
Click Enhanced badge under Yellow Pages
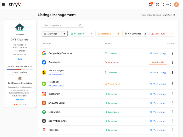(56, 74)
